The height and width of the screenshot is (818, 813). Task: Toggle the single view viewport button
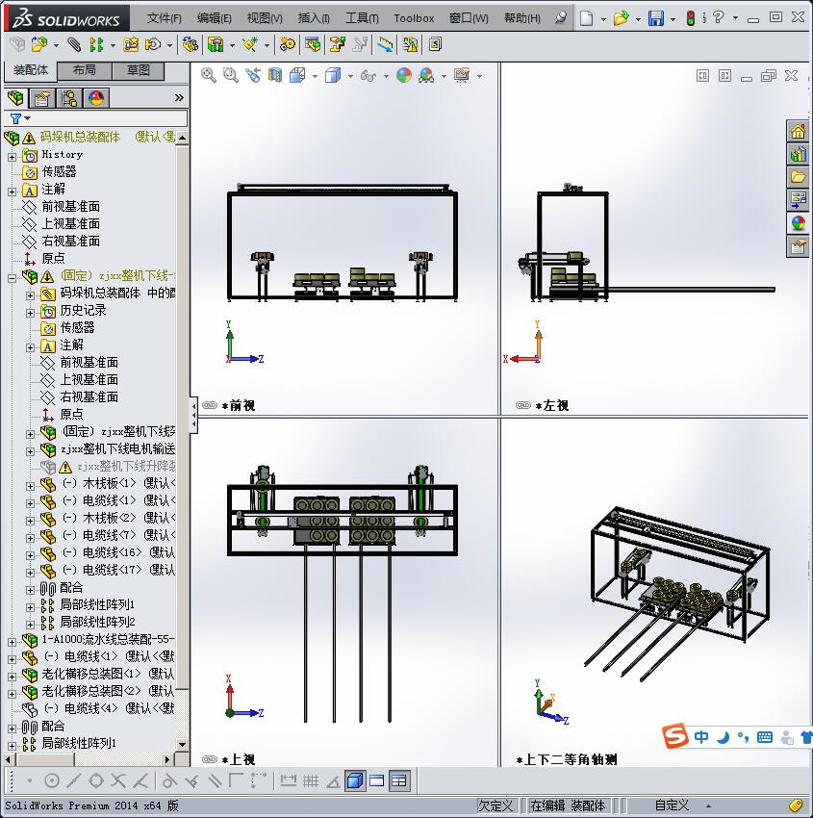(355, 780)
